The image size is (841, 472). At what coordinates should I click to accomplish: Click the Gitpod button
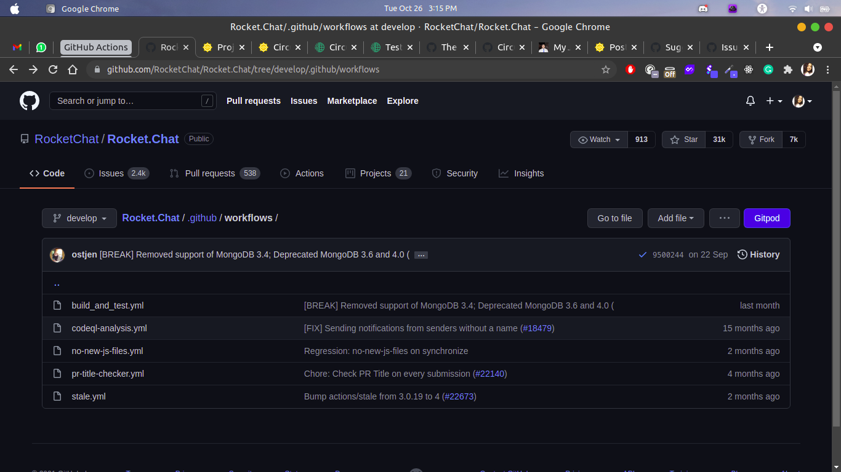[x=767, y=218]
